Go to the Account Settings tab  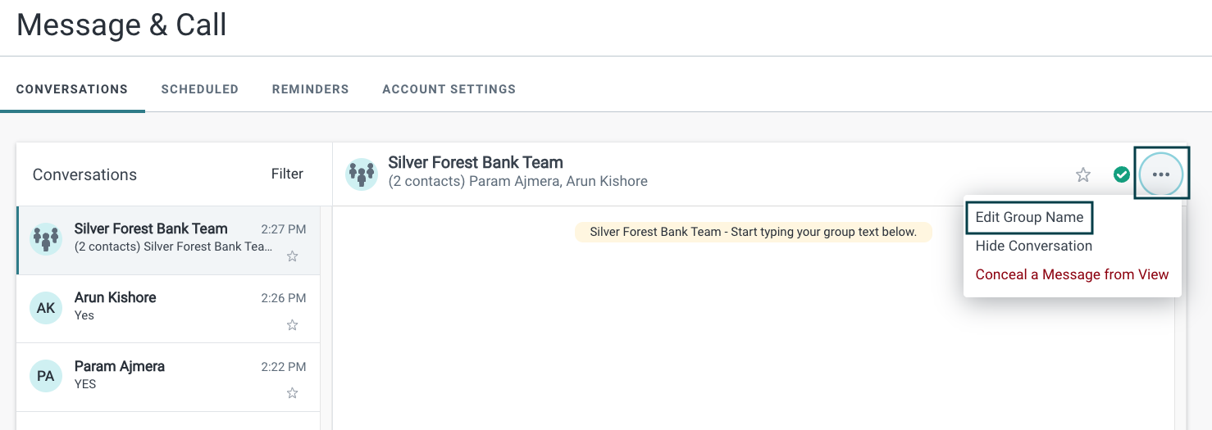pyautogui.click(x=449, y=89)
